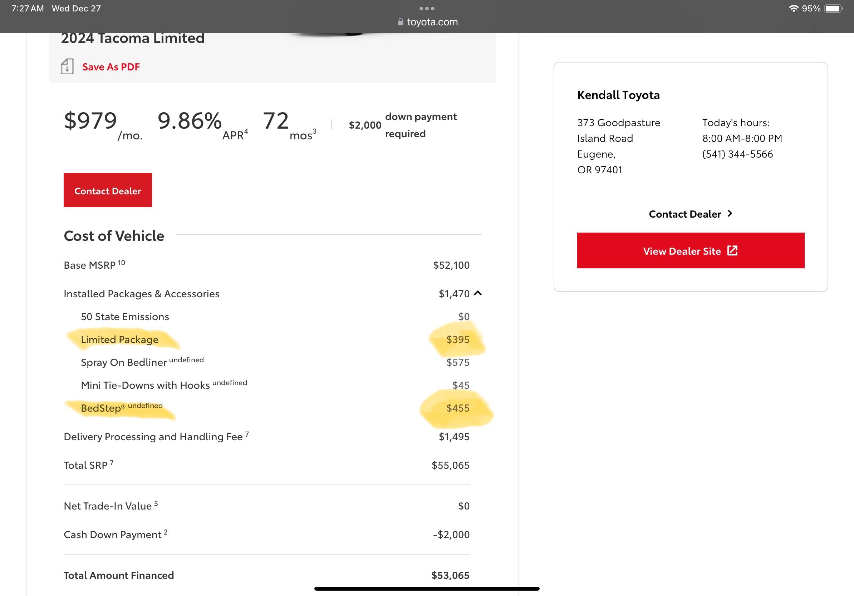Tap the padlock icon in address bar

(x=400, y=22)
